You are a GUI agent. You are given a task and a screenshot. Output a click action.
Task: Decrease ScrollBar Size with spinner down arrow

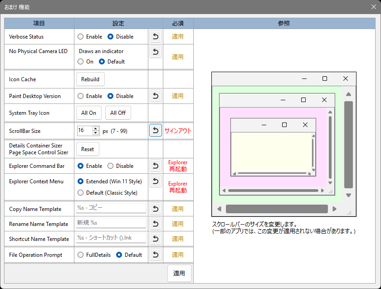(96, 133)
